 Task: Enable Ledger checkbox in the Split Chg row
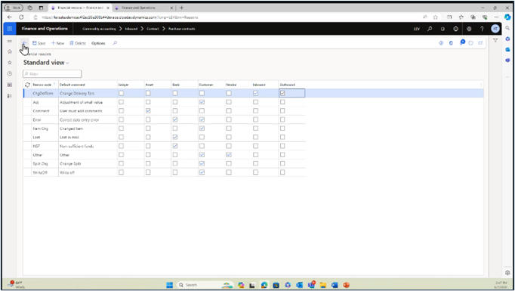(x=121, y=163)
